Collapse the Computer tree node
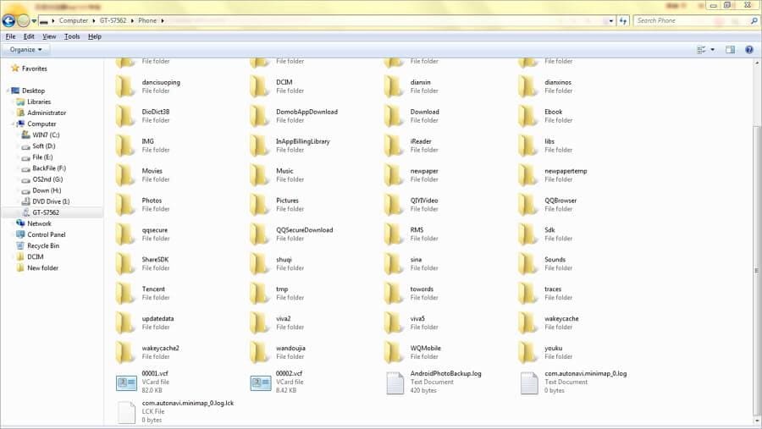The height and width of the screenshot is (429, 762). [12, 124]
